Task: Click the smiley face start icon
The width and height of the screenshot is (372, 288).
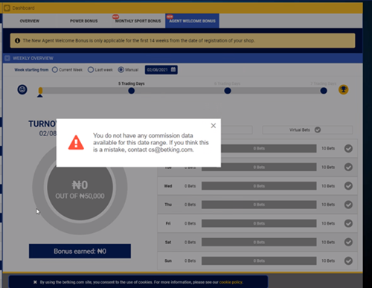Action: click(x=22, y=89)
